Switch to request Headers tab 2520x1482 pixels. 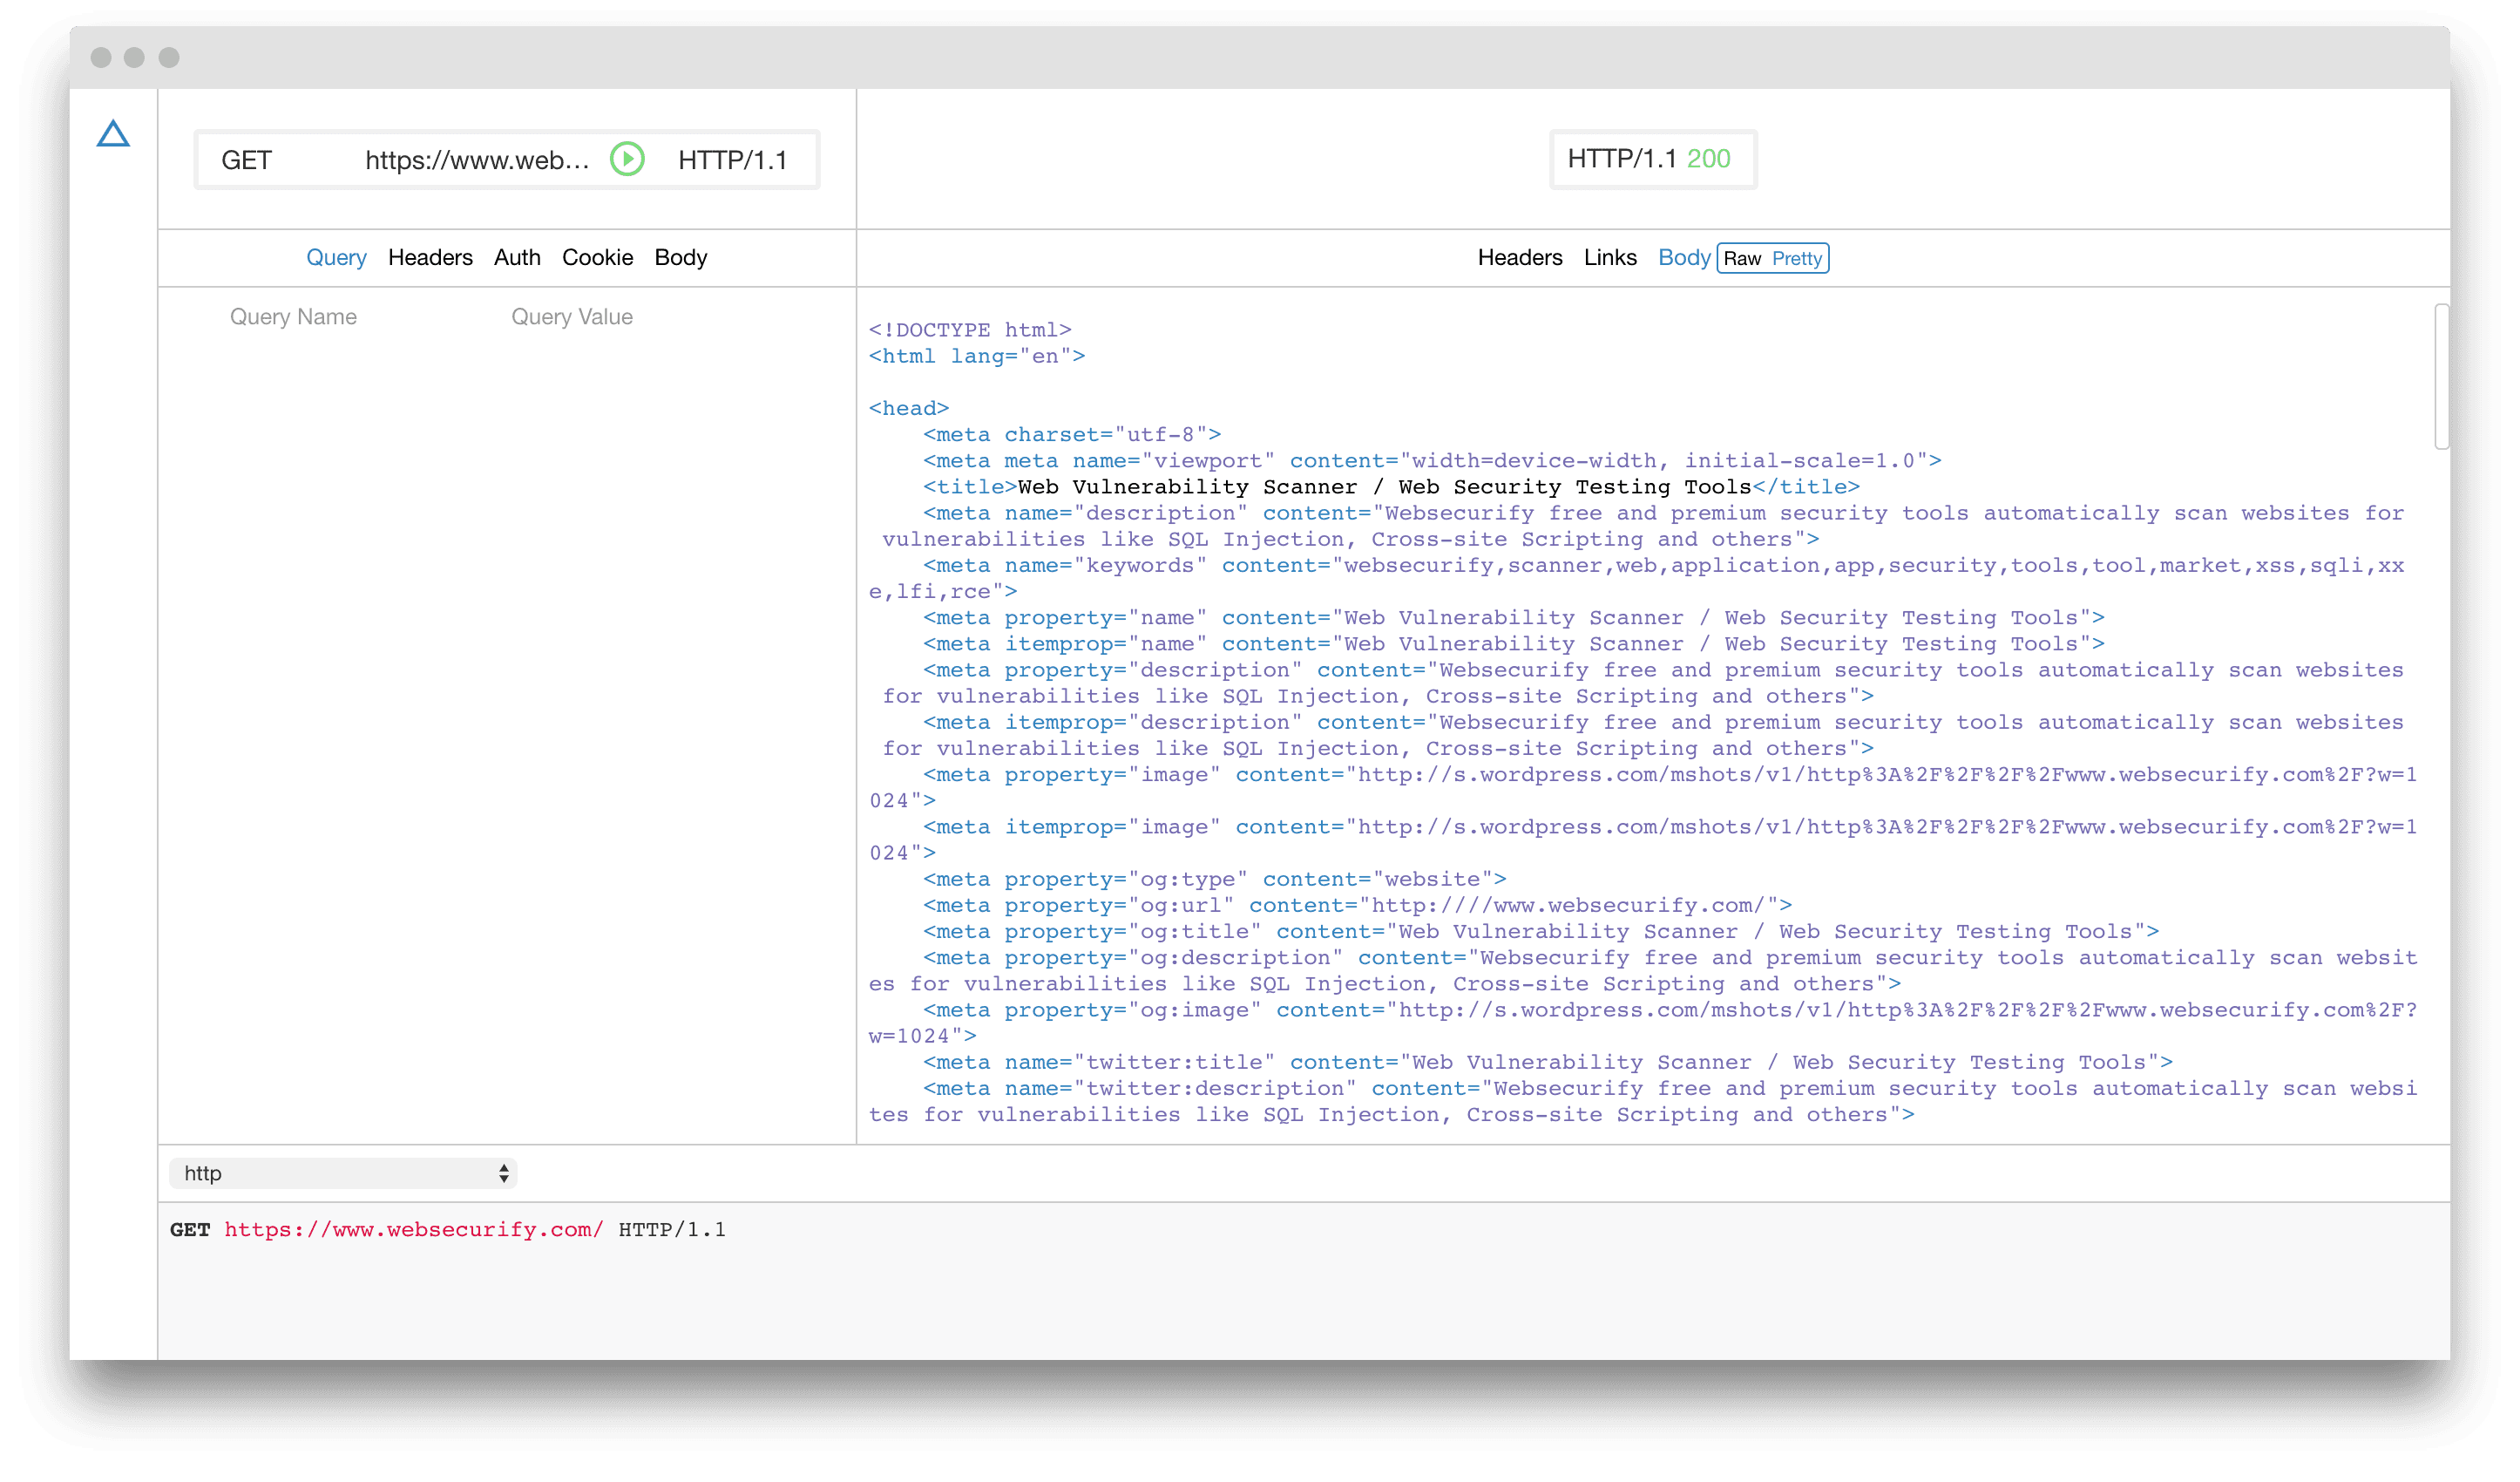coord(430,257)
